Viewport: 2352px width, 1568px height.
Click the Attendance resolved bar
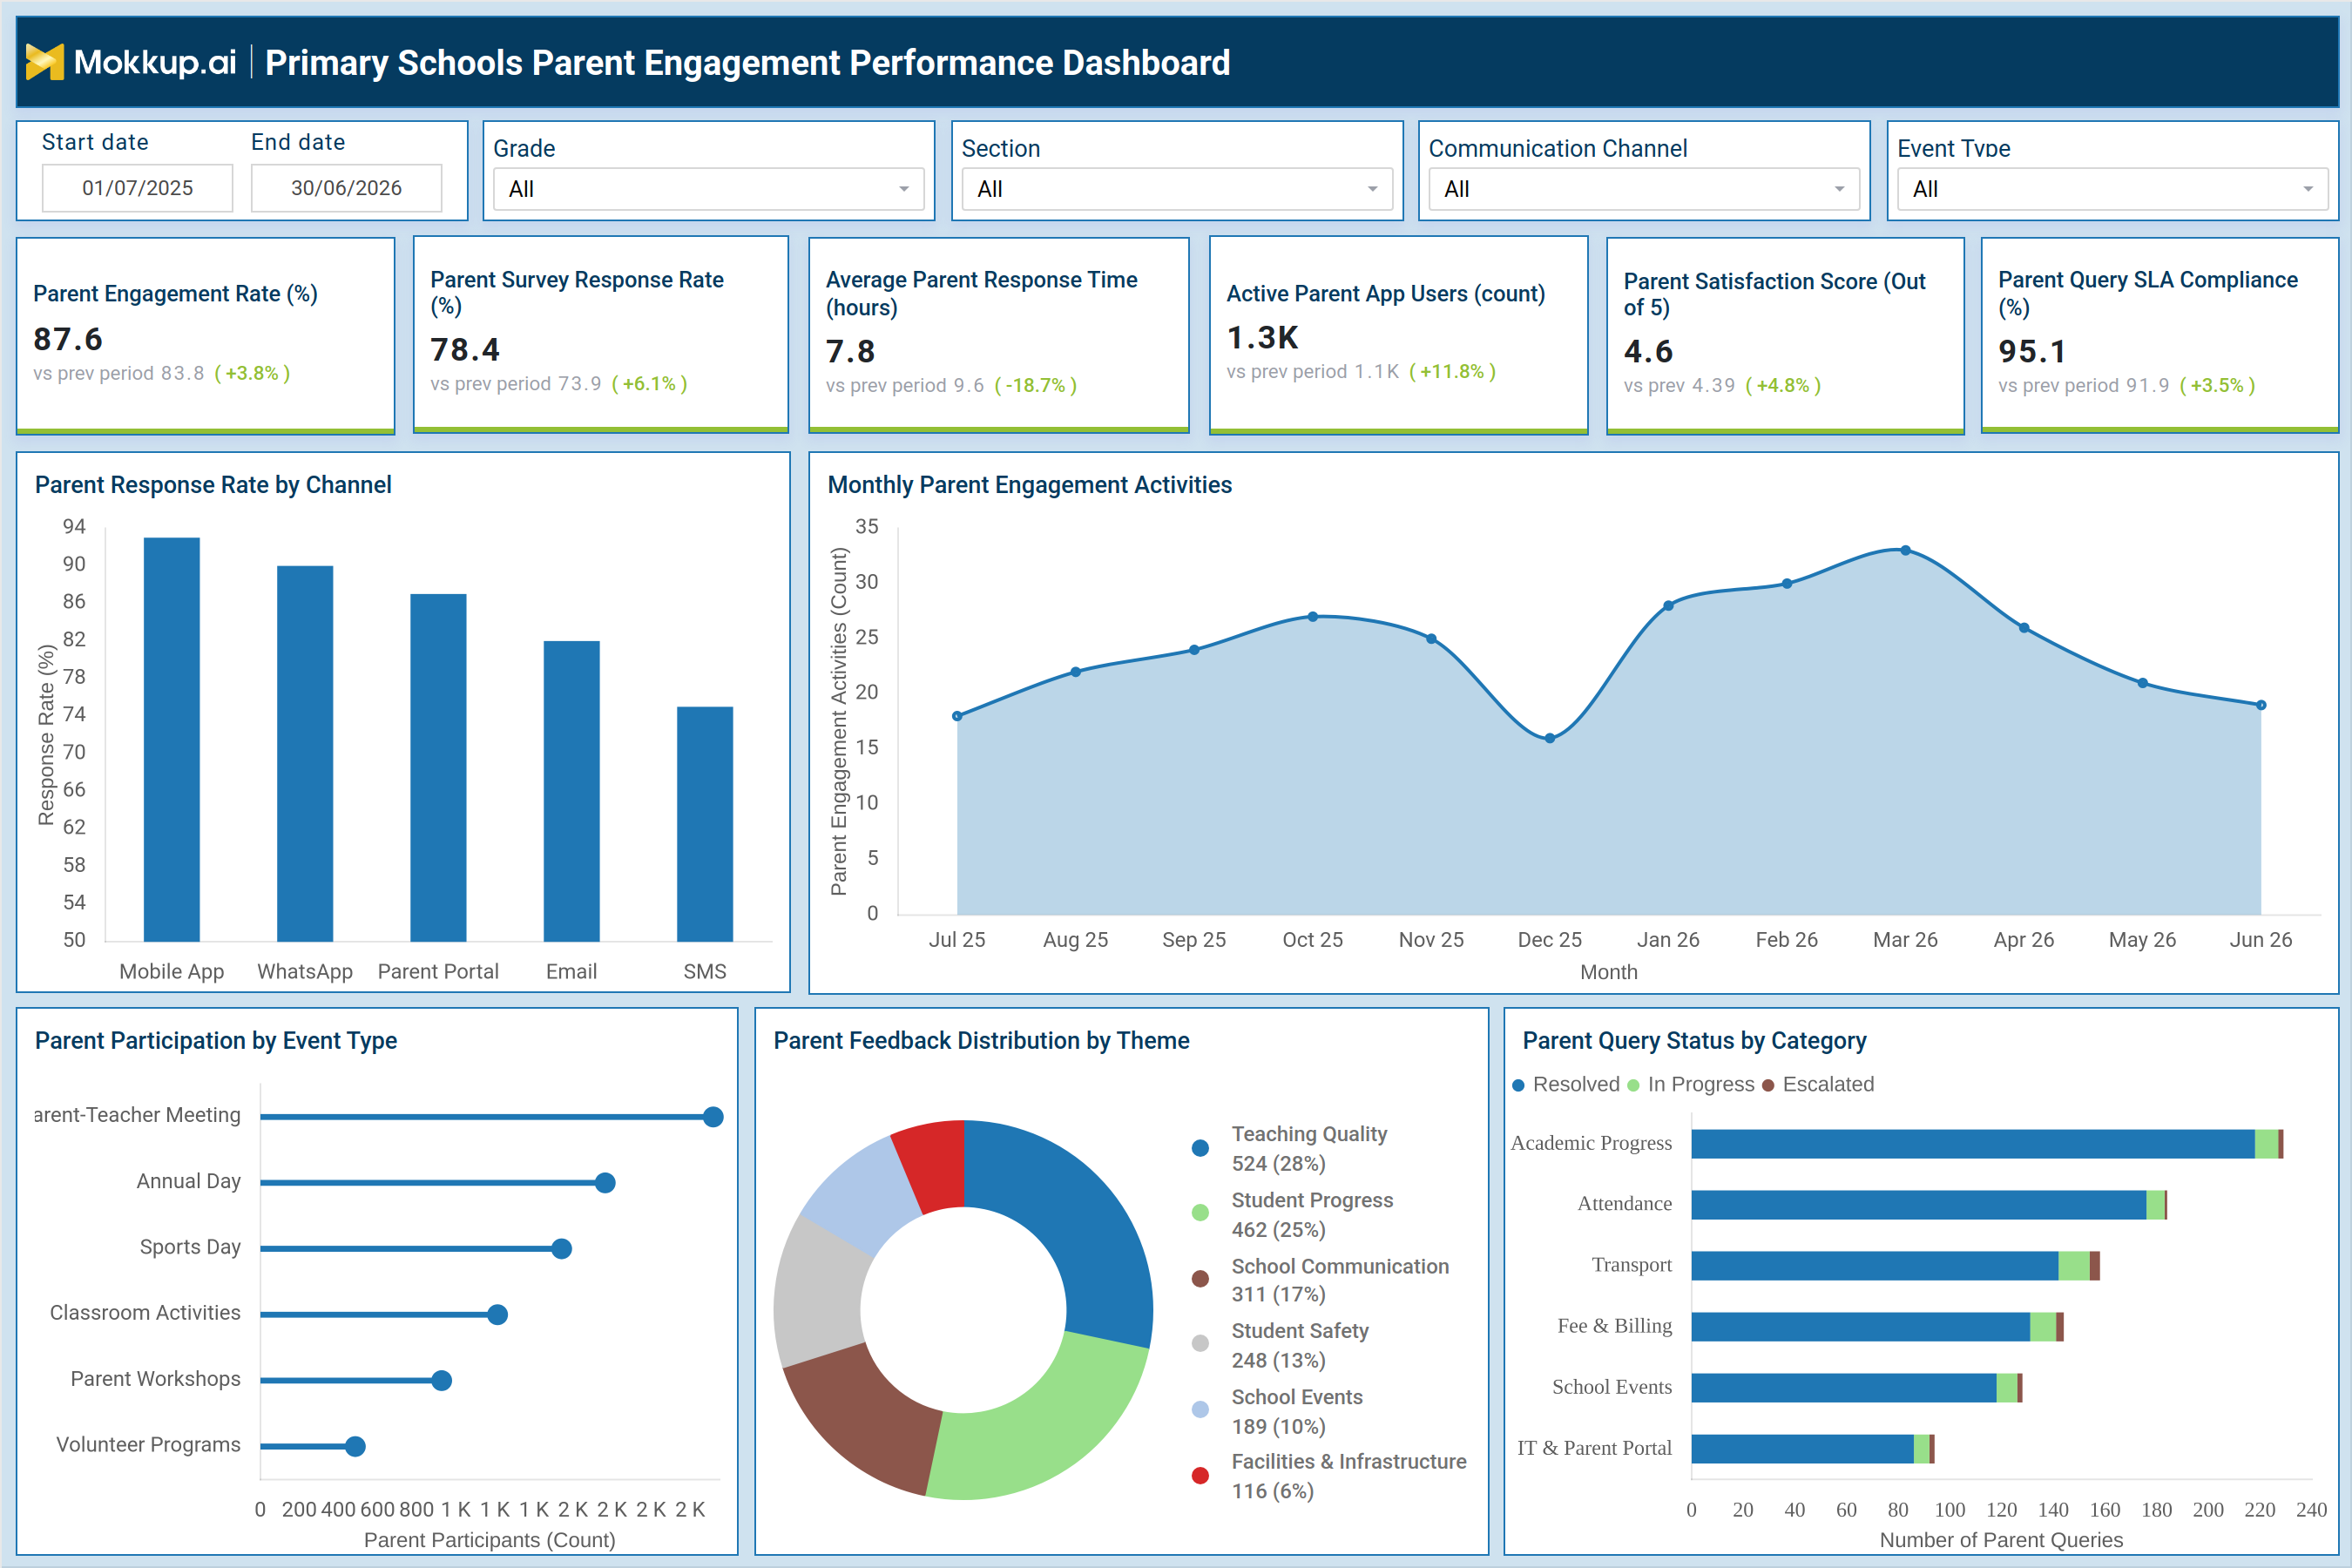[1918, 1205]
